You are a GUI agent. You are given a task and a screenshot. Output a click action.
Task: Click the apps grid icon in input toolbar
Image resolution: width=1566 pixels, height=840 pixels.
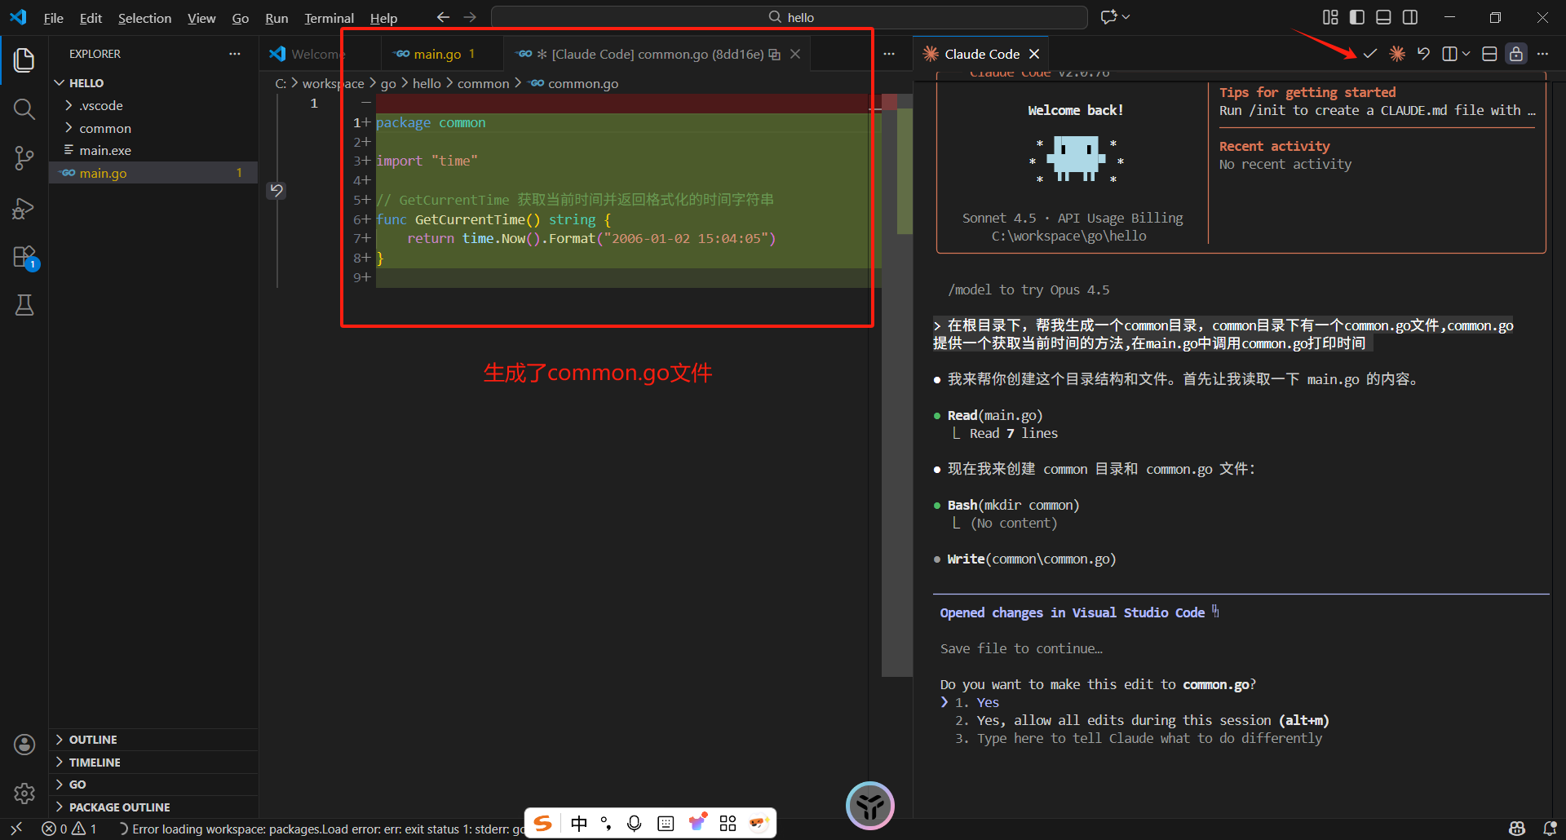(728, 824)
